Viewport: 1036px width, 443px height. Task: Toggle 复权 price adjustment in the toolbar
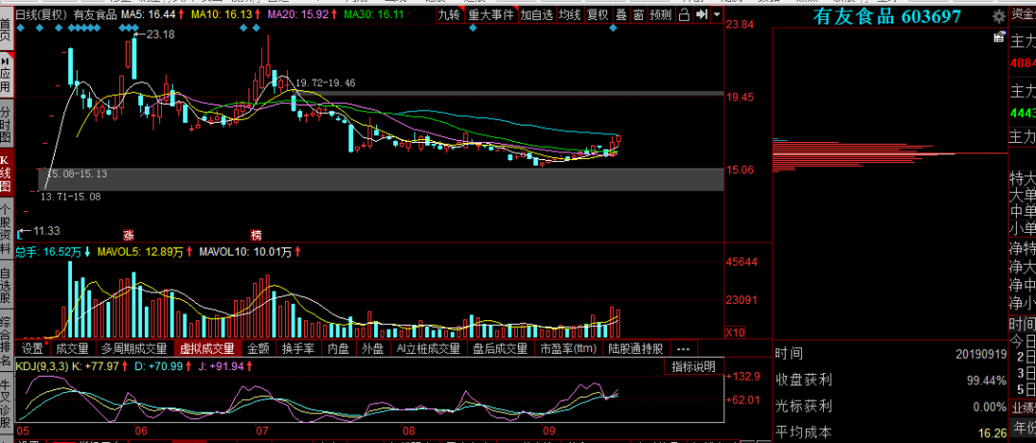pos(598,15)
